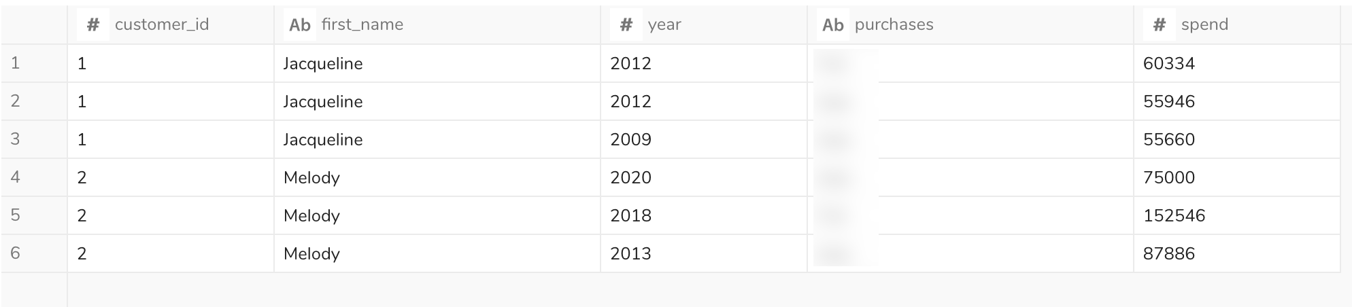
Task: Click the number type icon beside year
Action: [x=626, y=25]
